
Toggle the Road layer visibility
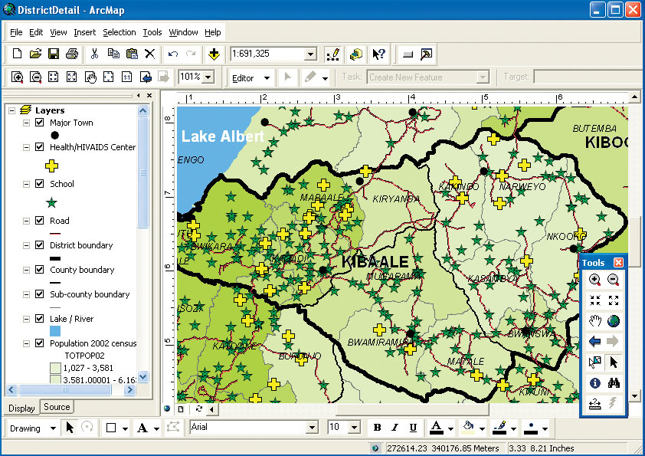tap(40, 221)
